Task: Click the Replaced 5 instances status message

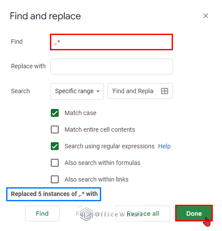Action: (54, 194)
